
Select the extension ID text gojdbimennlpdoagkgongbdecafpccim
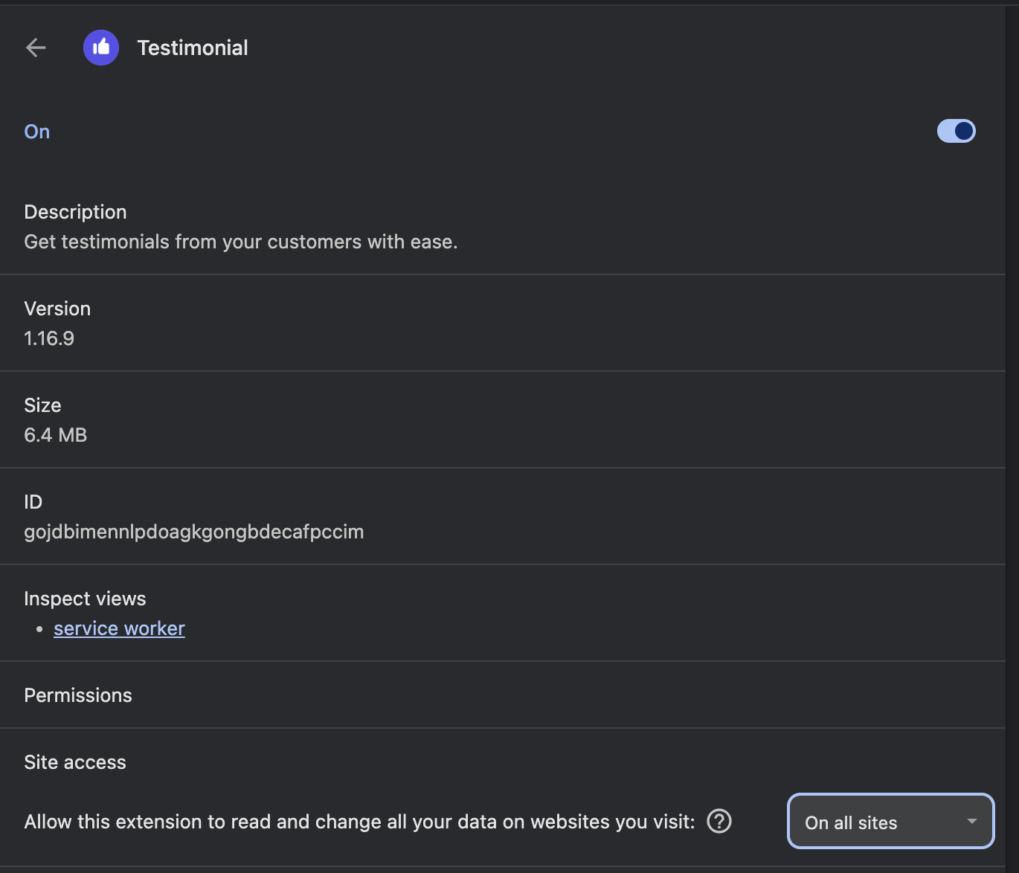click(194, 532)
